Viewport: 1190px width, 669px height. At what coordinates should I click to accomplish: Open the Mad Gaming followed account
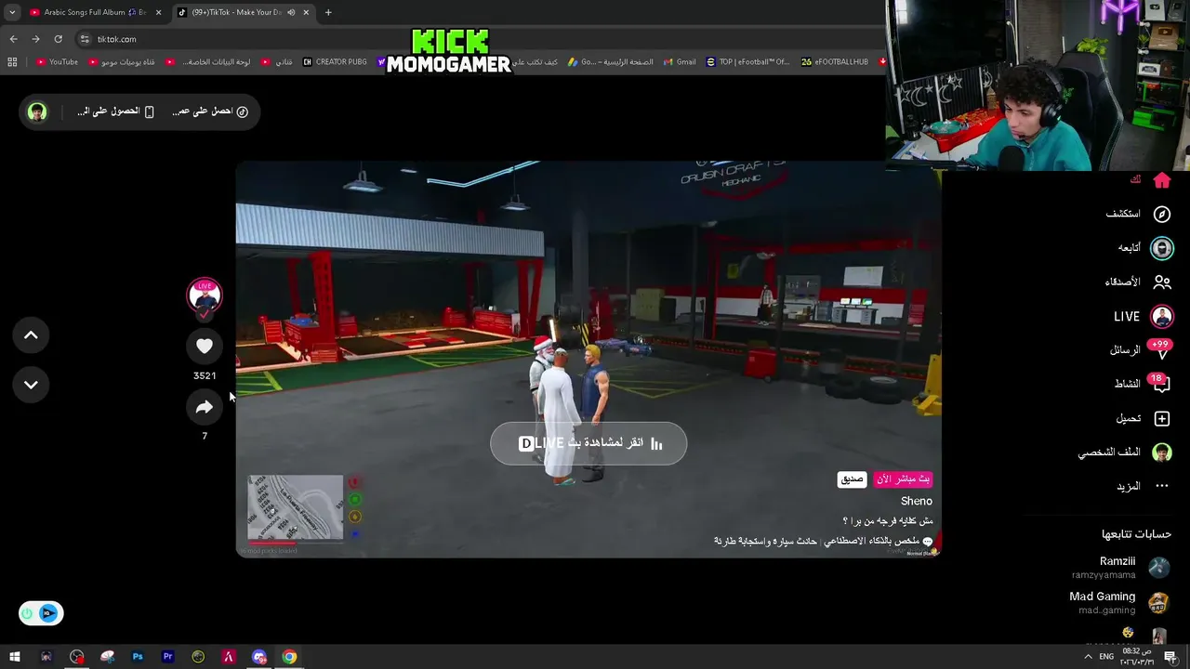coord(1119,602)
